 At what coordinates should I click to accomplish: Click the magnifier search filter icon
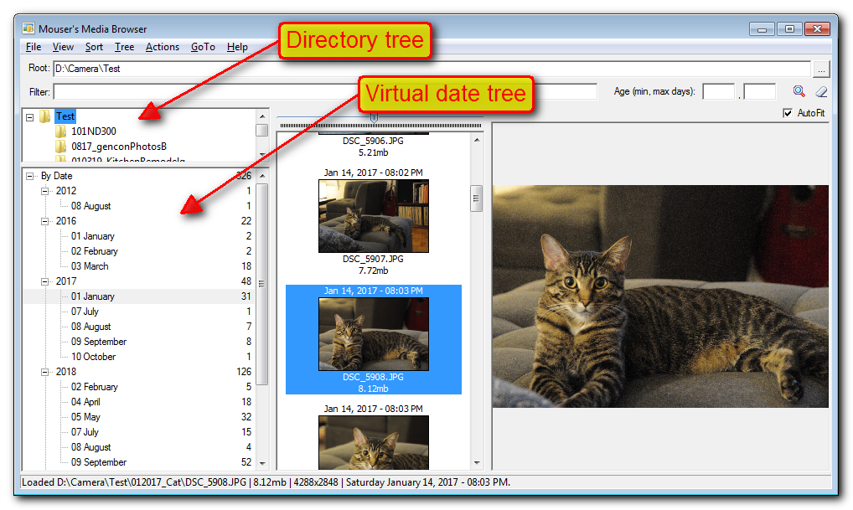point(799,91)
